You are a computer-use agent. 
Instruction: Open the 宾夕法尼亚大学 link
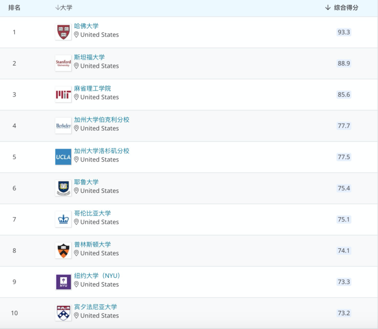point(96,307)
